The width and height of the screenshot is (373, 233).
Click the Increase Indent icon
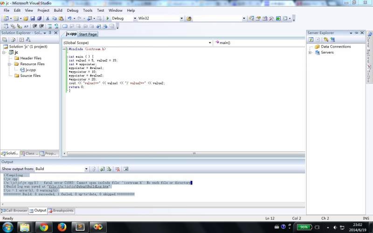(x=41, y=26)
